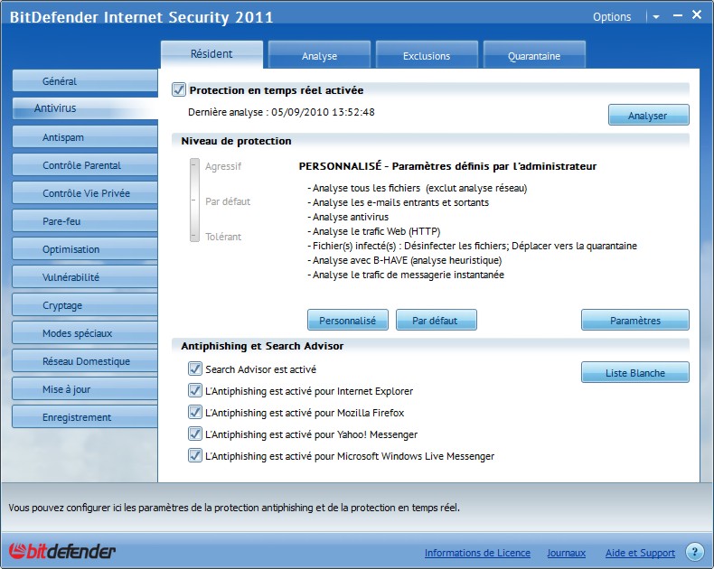Click the Dernière analyse date text
This screenshot has width=714, height=569.
[x=281, y=112]
